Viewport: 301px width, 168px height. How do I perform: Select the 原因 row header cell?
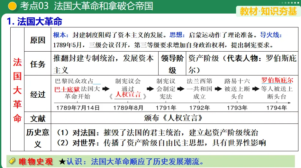tap(38, 40)
